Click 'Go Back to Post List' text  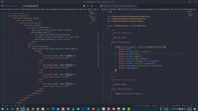click(x=57, y=39)
